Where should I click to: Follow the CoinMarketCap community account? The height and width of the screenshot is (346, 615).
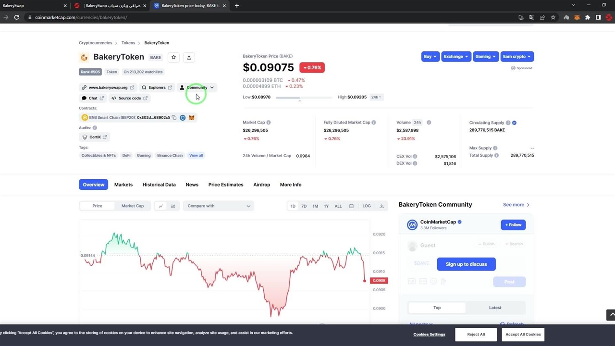click(513, 225)
